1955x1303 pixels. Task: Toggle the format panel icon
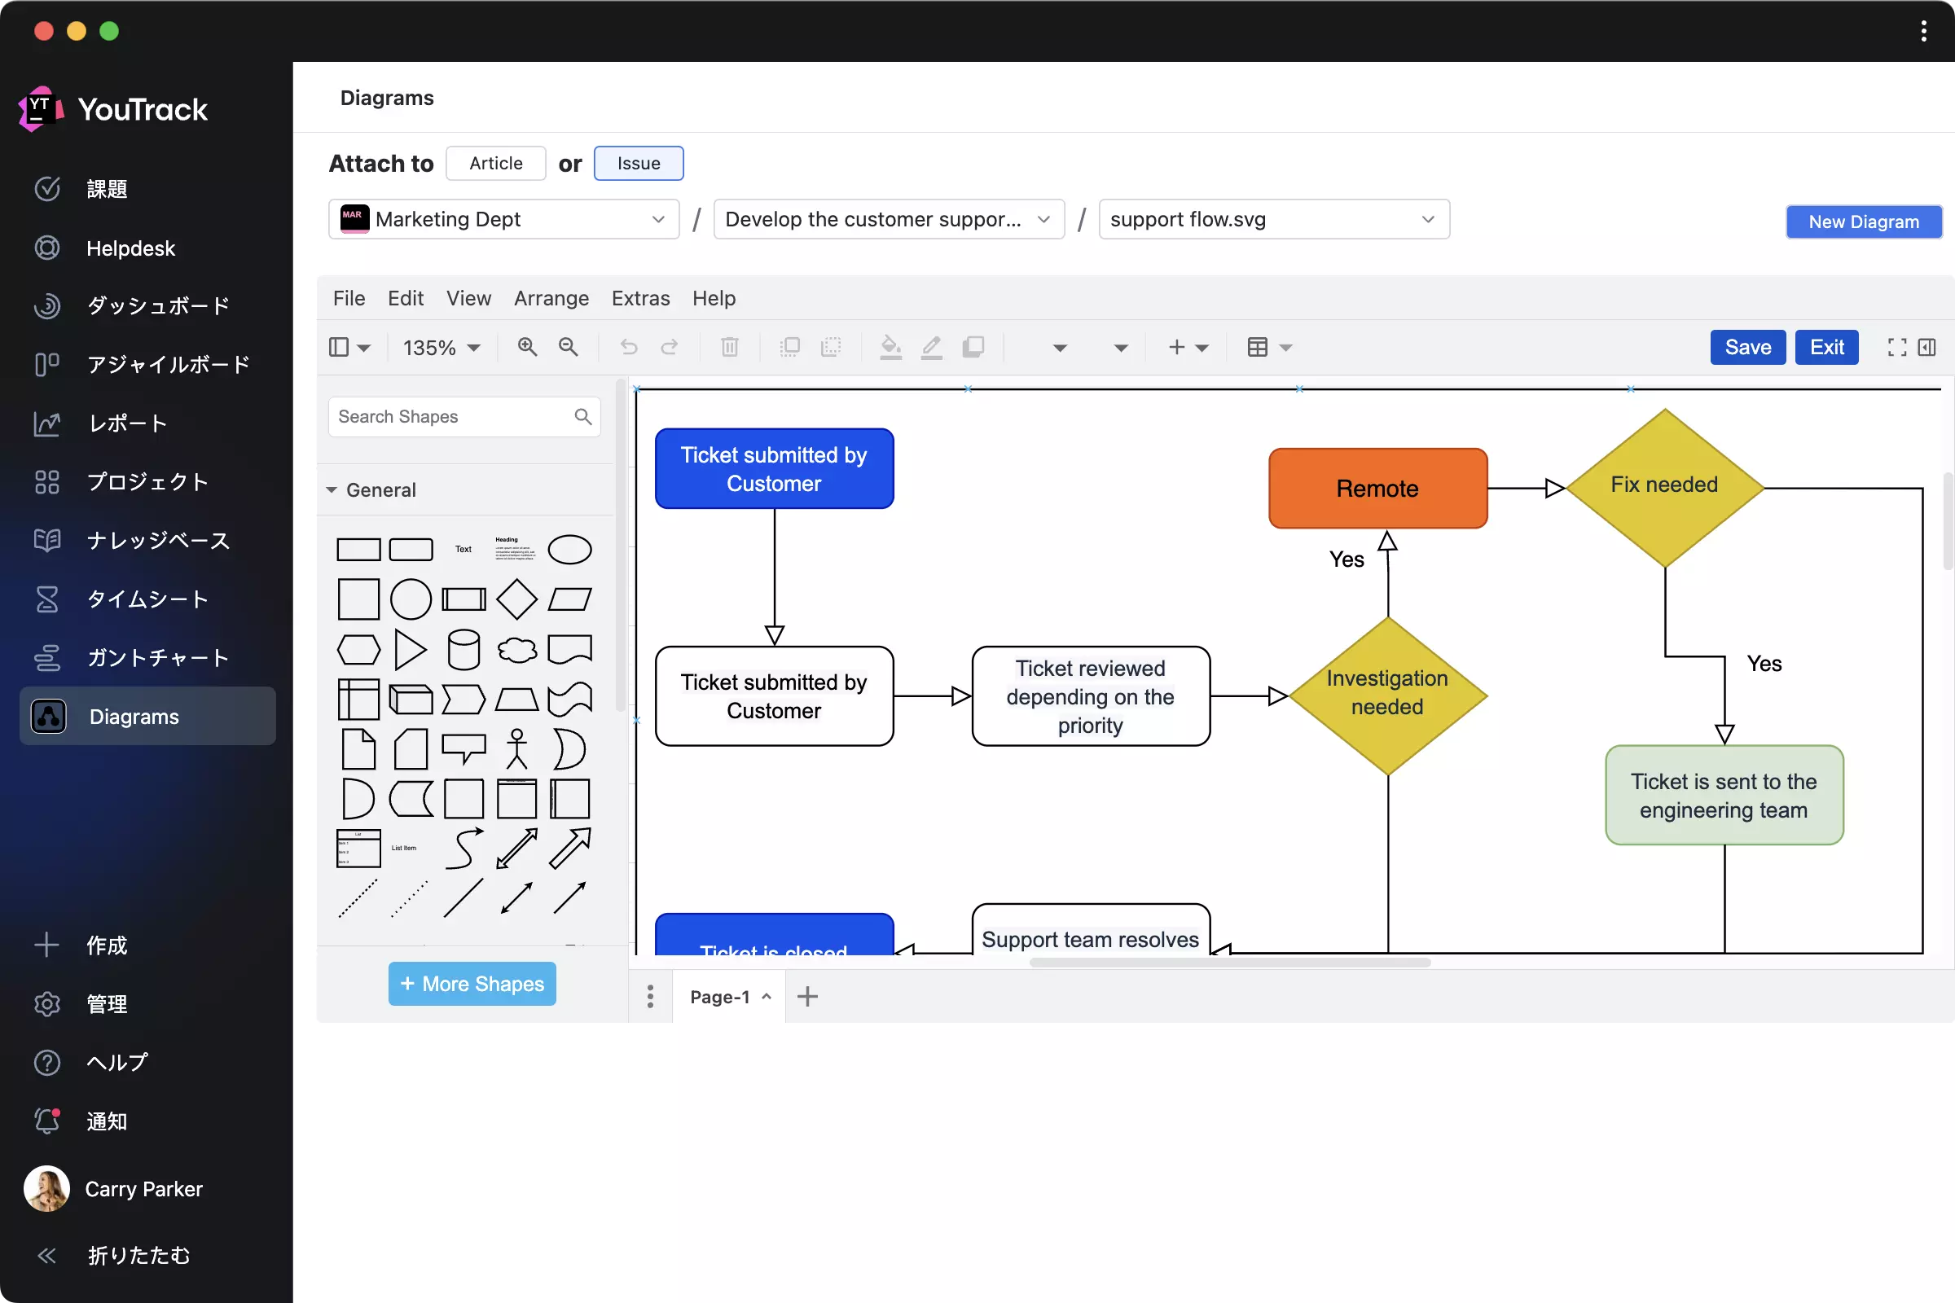pos(1927,347)
